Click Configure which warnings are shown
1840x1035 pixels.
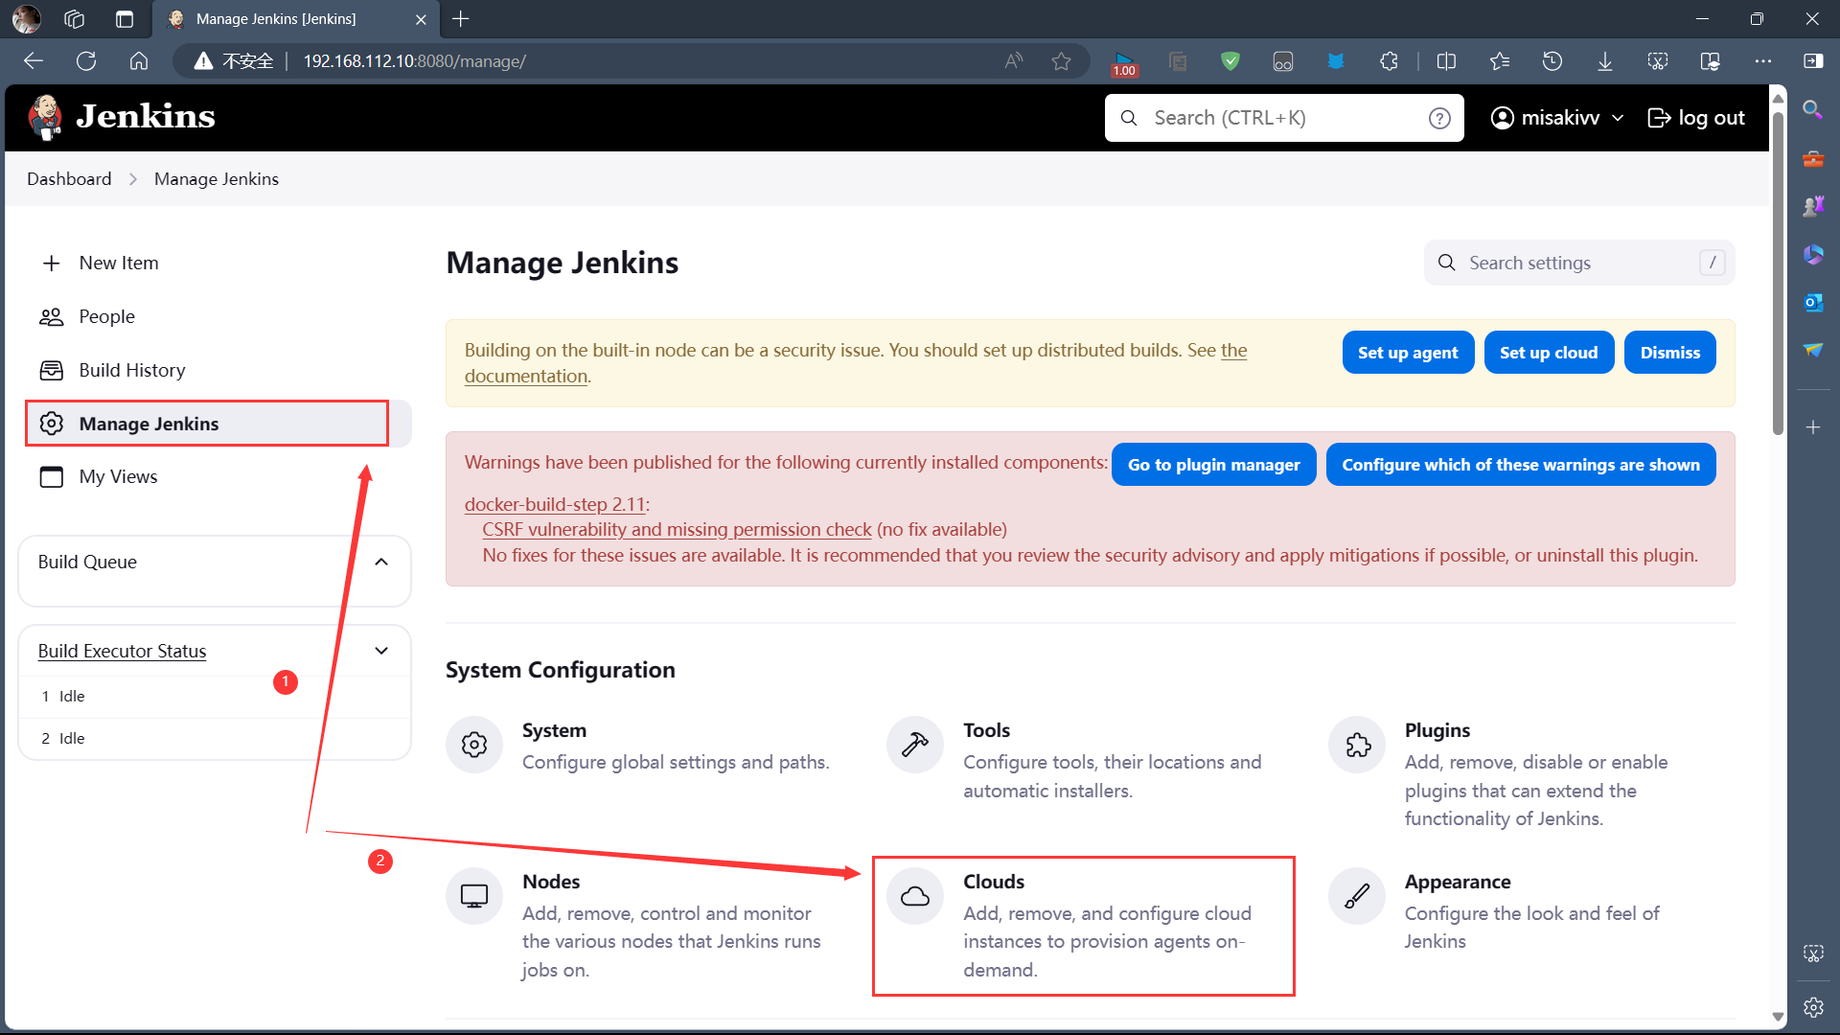[1521, 465]
